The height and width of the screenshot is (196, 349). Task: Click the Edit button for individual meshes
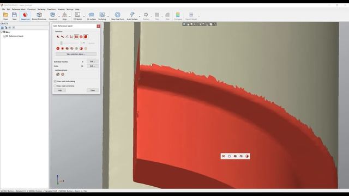[92, 62]
